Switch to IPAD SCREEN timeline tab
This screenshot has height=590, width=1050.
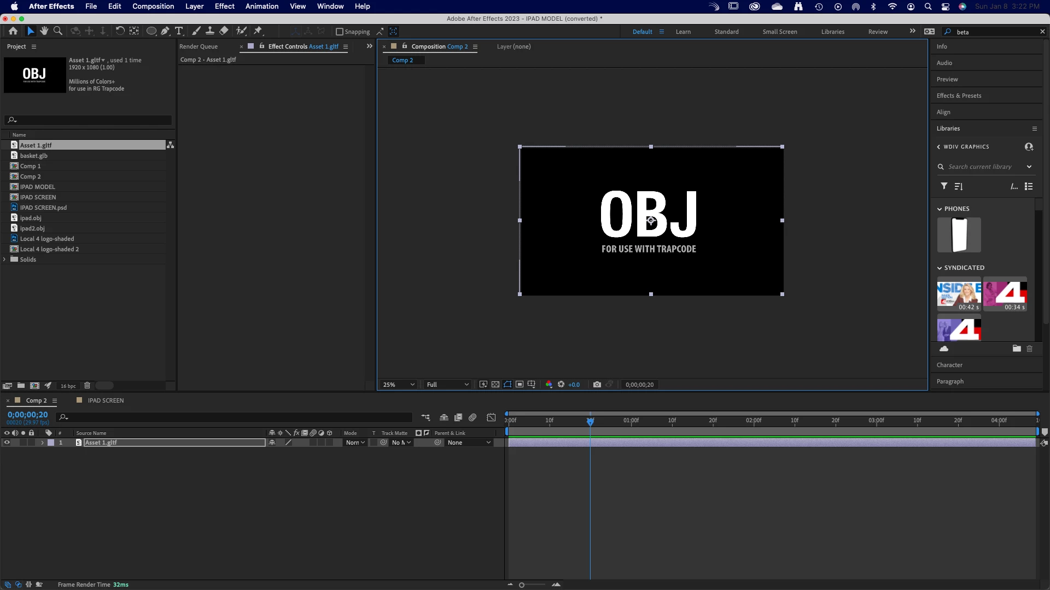(x=106, y=400)
